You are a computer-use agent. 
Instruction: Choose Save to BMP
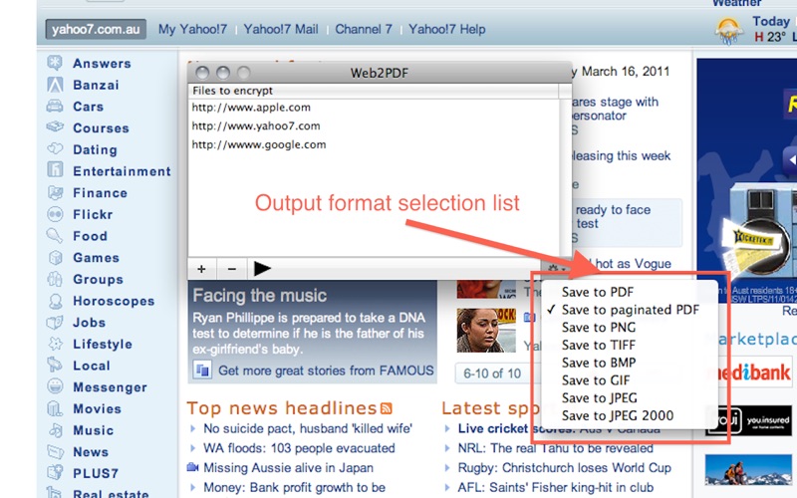tap(599, 363)
